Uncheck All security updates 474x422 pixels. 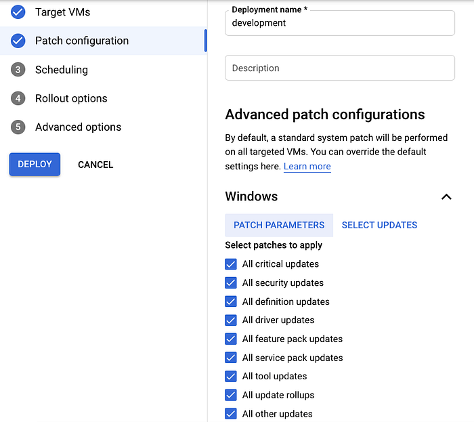pyautogui.click(x=231, y=283)
